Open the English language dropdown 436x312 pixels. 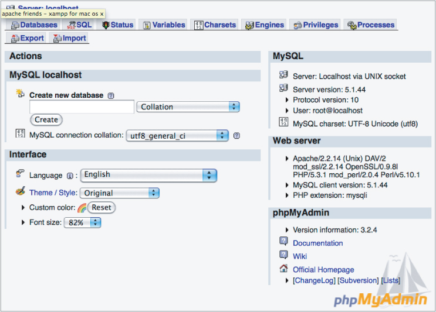point(148,175)
